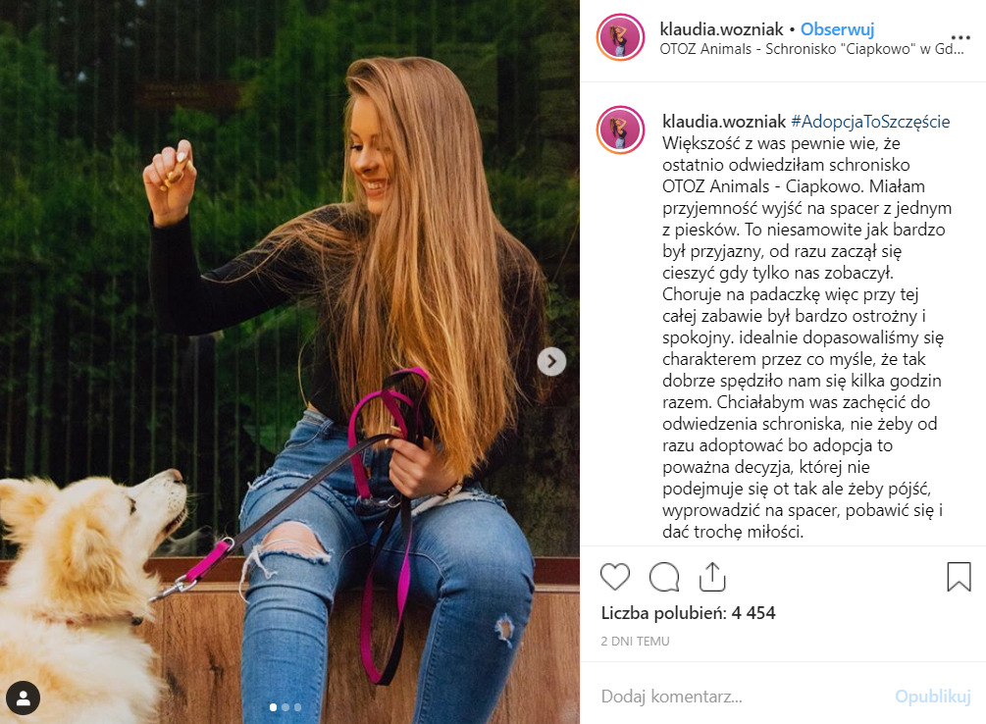This screenshot has height=724, width=986.
Task: Open the #AdopcjaToSzczęście hashtag
Action: tap(870, 122)
